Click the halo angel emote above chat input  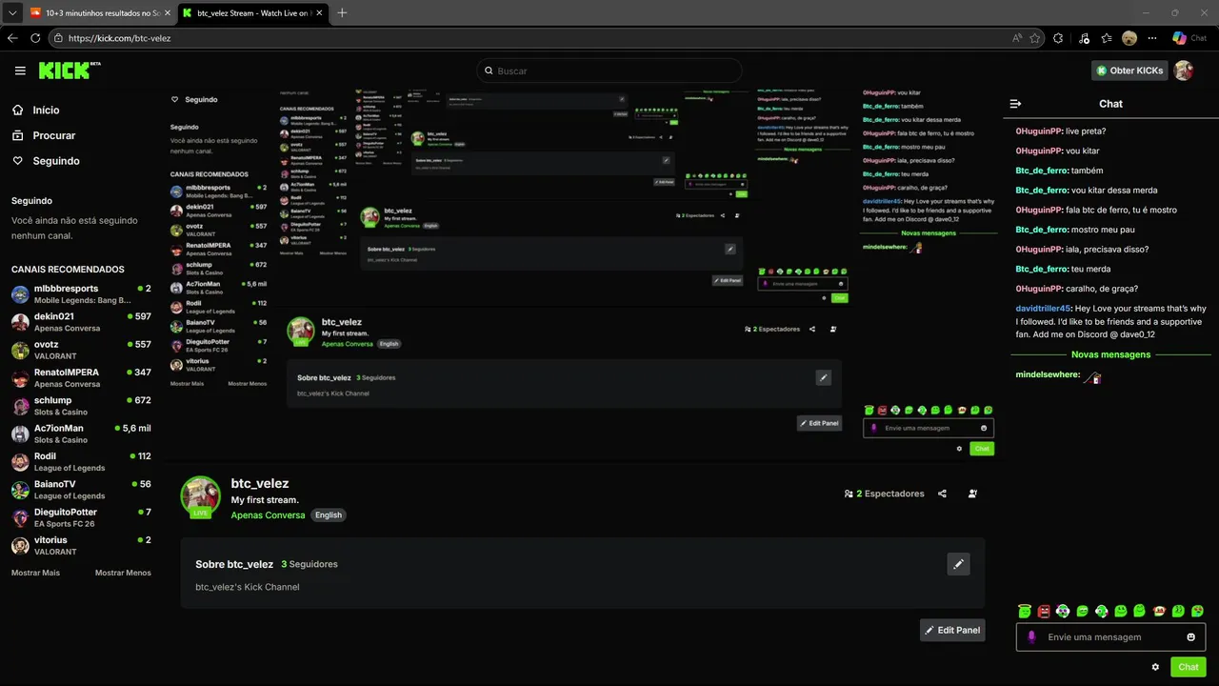tap(1025, 611)
